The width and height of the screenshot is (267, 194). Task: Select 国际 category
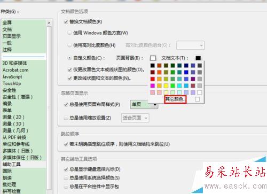click(7, 171)
